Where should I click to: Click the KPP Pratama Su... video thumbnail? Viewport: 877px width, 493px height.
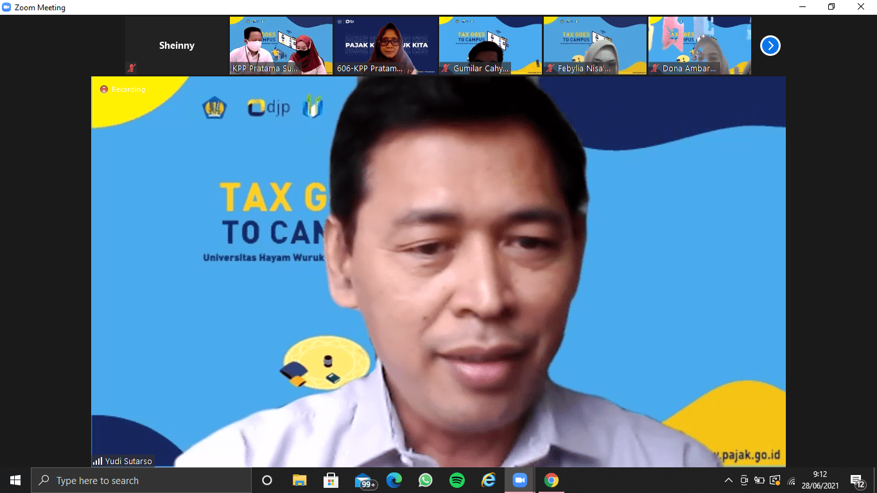[x=281, y=46]
